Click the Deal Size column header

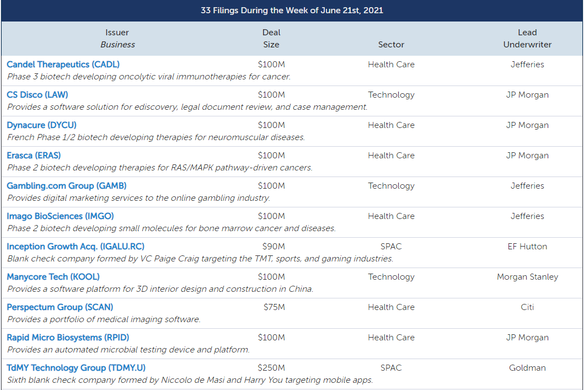click(271, 39)
